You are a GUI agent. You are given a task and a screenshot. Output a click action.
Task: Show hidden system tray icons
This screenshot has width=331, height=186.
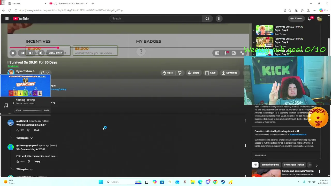pos(299,182)
